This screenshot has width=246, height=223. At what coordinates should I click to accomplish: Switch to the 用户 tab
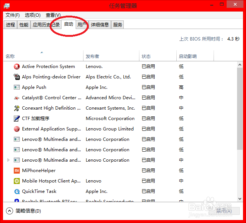[x=82, y=25]
